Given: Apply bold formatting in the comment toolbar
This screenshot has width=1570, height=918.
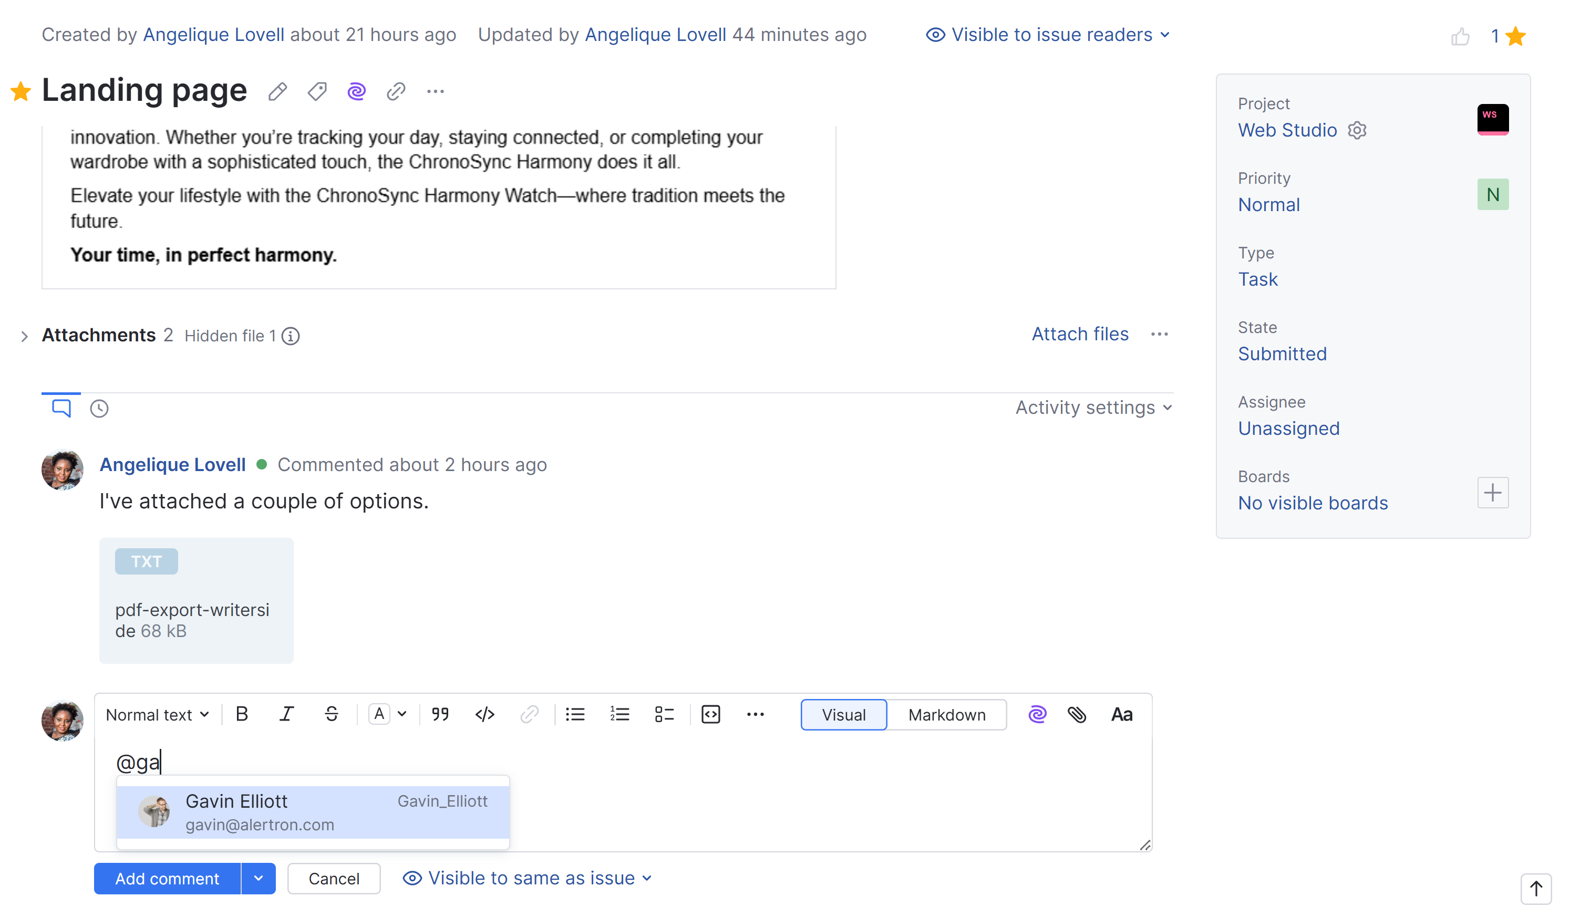Looking at the screenshot, I should click(242, 714).
